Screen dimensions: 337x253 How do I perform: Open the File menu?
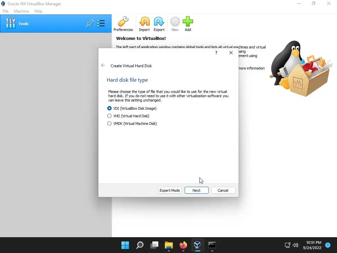pyautogui.click(x=6, y=11)
